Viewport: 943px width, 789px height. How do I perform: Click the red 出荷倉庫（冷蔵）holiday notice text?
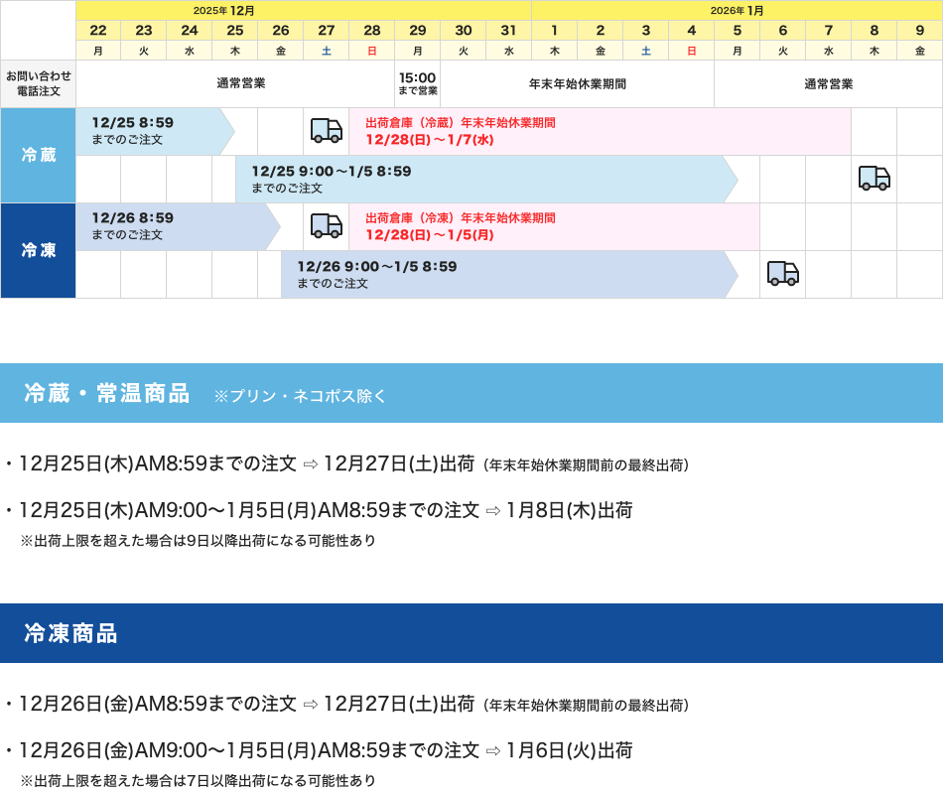(x=462, y=130)
